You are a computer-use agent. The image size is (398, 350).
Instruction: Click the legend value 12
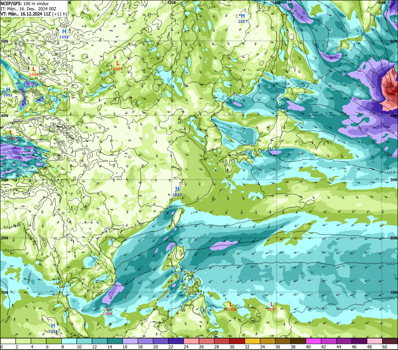tap(94, 347)
